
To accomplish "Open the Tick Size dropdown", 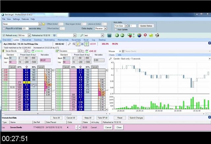I will point(126,26).
